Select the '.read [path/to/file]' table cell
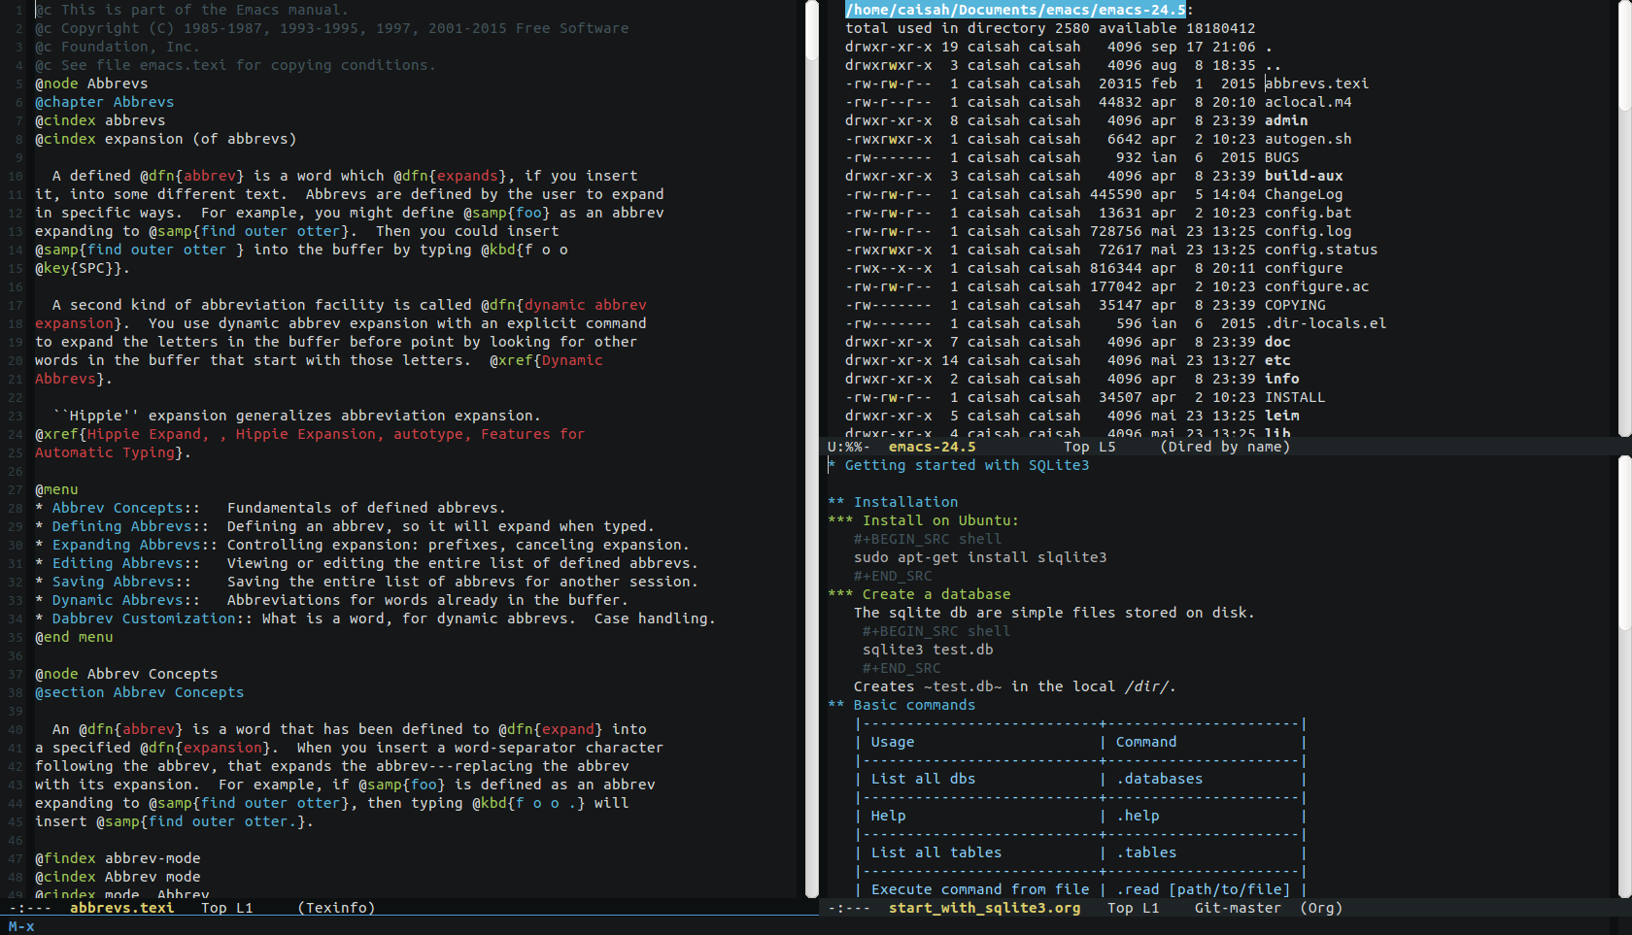This screenshot has height=935, width=1632. click(x=1204, y=889)
